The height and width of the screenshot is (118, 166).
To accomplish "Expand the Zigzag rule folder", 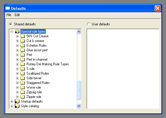I will [x=17, y=92].
